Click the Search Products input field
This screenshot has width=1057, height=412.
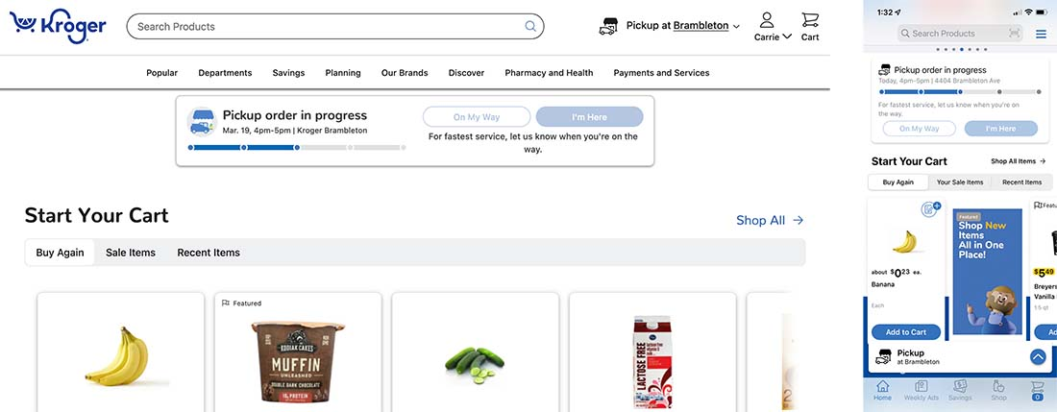(x=335, y=26)
